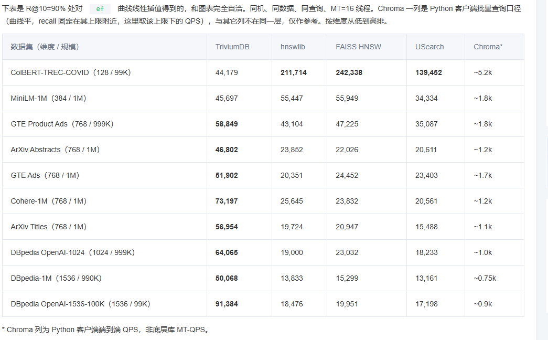Click the Chroma value ~0.75k
This screenshot has width=548, height=340.
click(485, 278)
